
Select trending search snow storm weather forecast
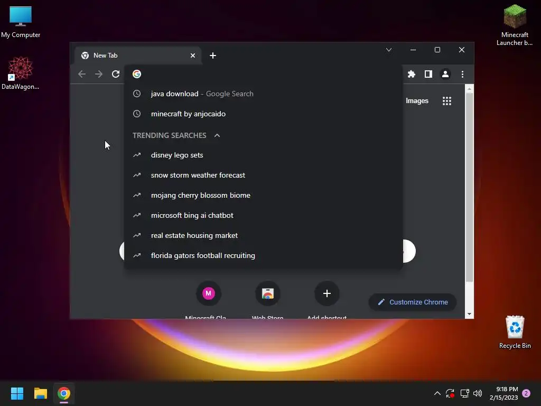tap(263, 175)
